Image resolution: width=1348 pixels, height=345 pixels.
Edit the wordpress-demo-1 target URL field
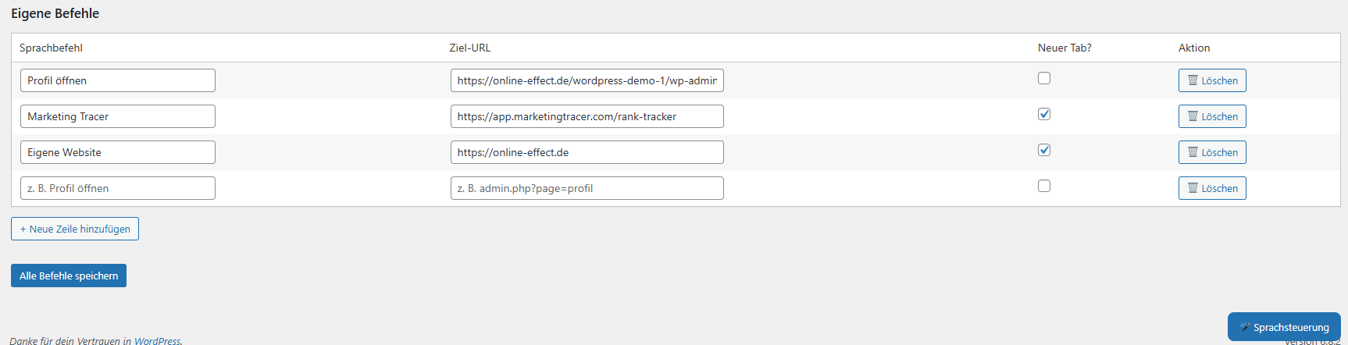tap(587, 80)
